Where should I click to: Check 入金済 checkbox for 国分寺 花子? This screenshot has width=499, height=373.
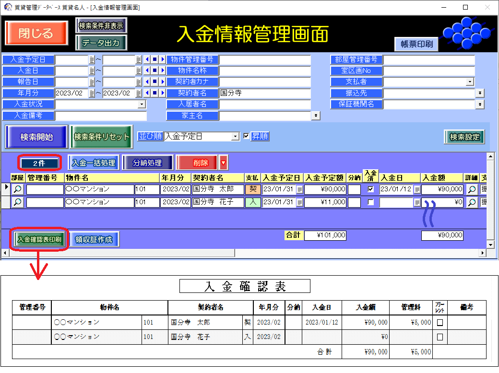click(370, 202)
